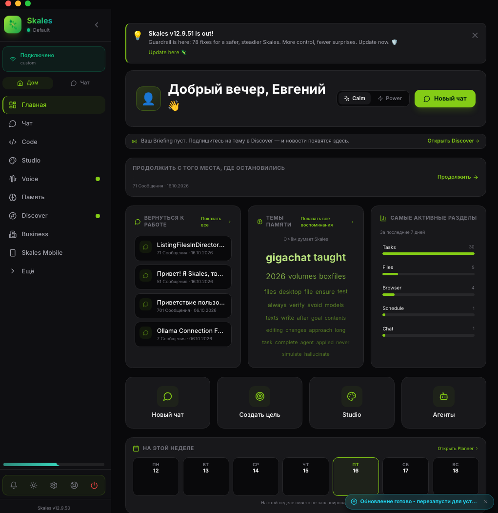
Task: Click the green Новый чат button
Action: coord(445,99)
